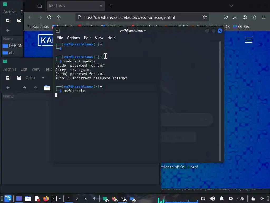Bookmark this page with the star icon
Viewport: 270px width, 203px height.
pos(205,17)
